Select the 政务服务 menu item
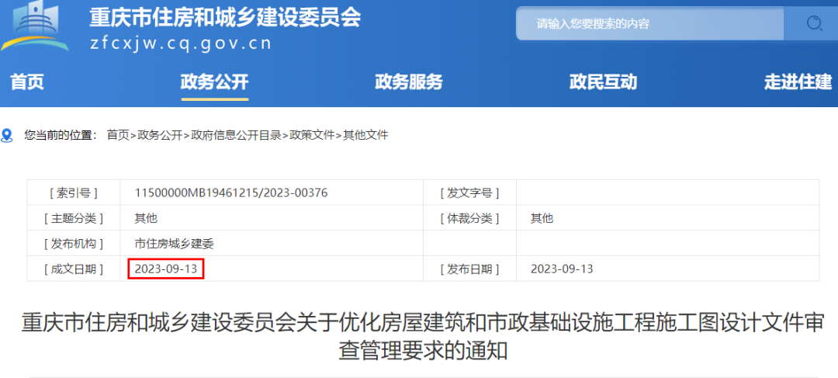The height and width of the screenshot is (378, 838). (408, 81)
